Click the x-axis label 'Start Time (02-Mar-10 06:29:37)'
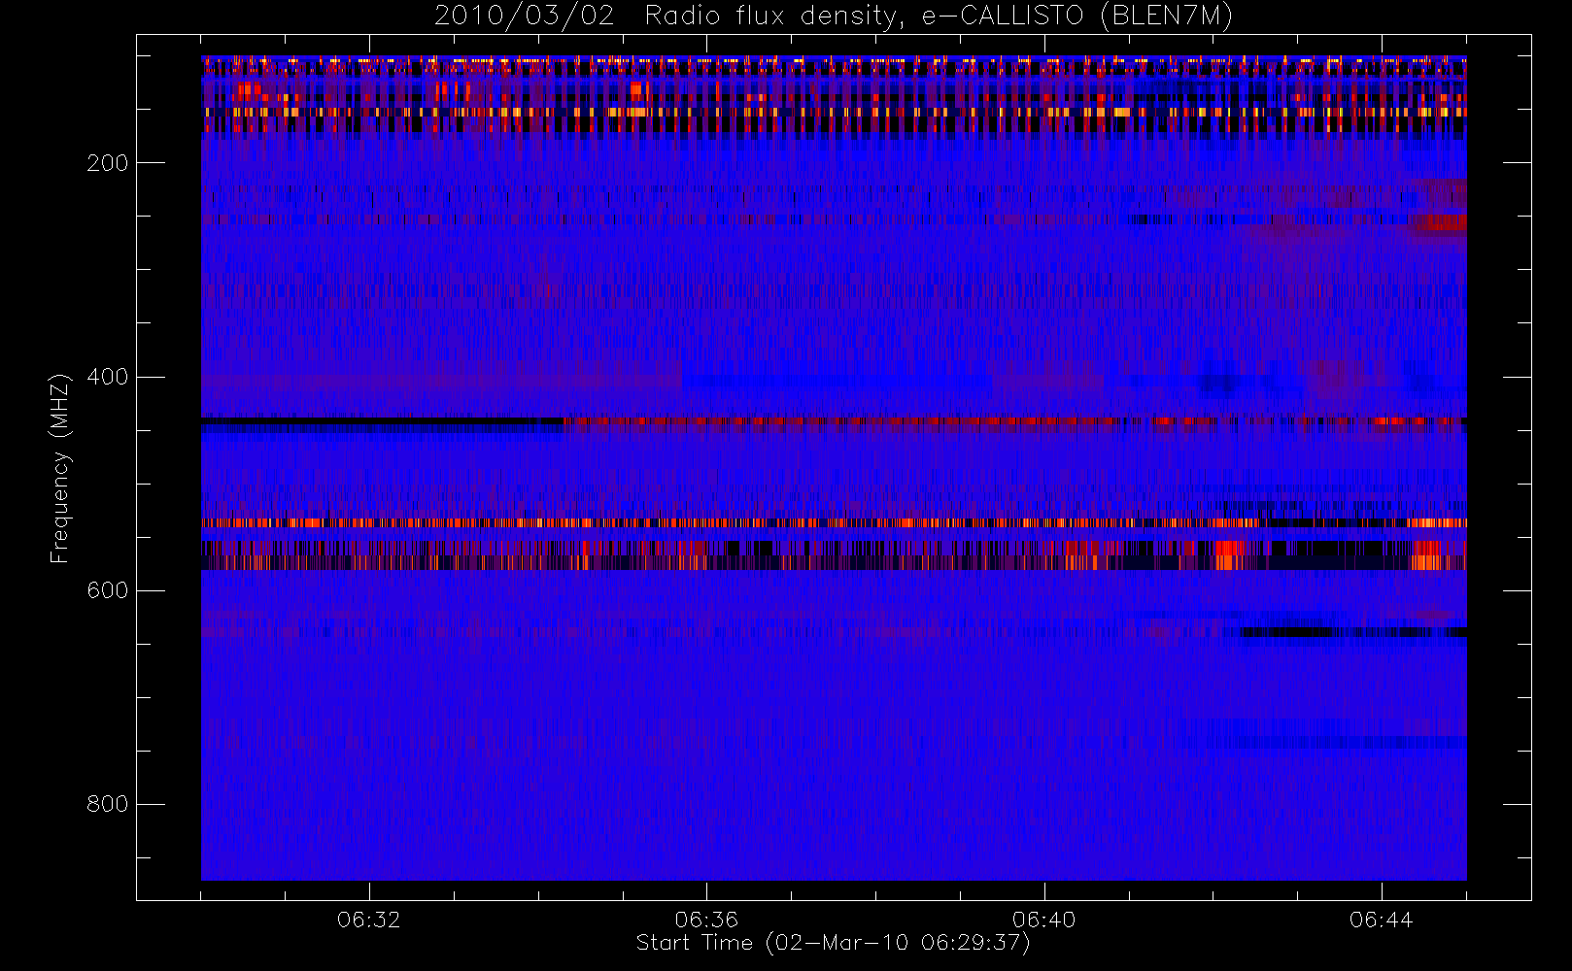The height and width of the screenshot is (971, 1572). pyautogui.click(x=833, y=943)
